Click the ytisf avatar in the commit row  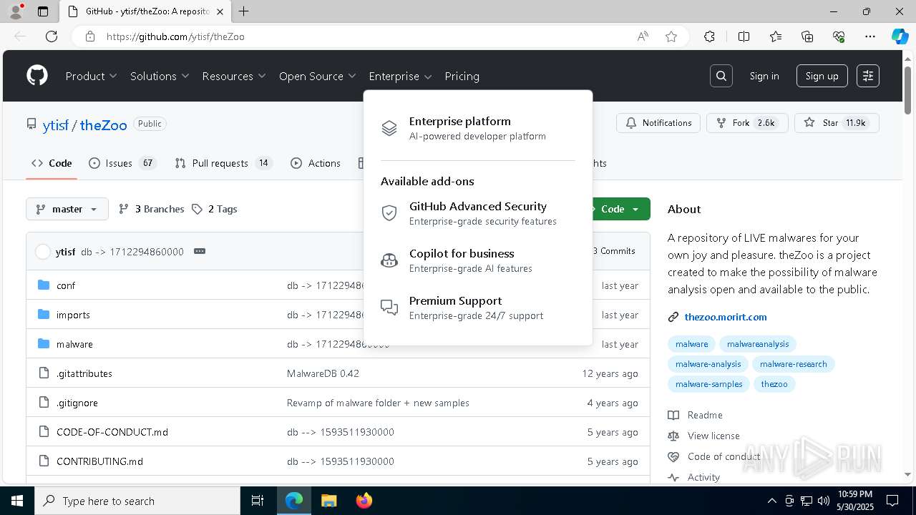coord(43,251)
